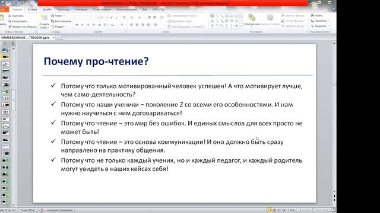
Task: Click Заменить (replace) button
Action: (x=320, y=21)
